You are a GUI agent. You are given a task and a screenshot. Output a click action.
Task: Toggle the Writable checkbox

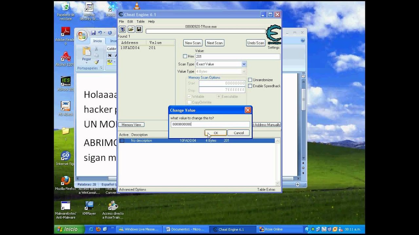[189, 97]
